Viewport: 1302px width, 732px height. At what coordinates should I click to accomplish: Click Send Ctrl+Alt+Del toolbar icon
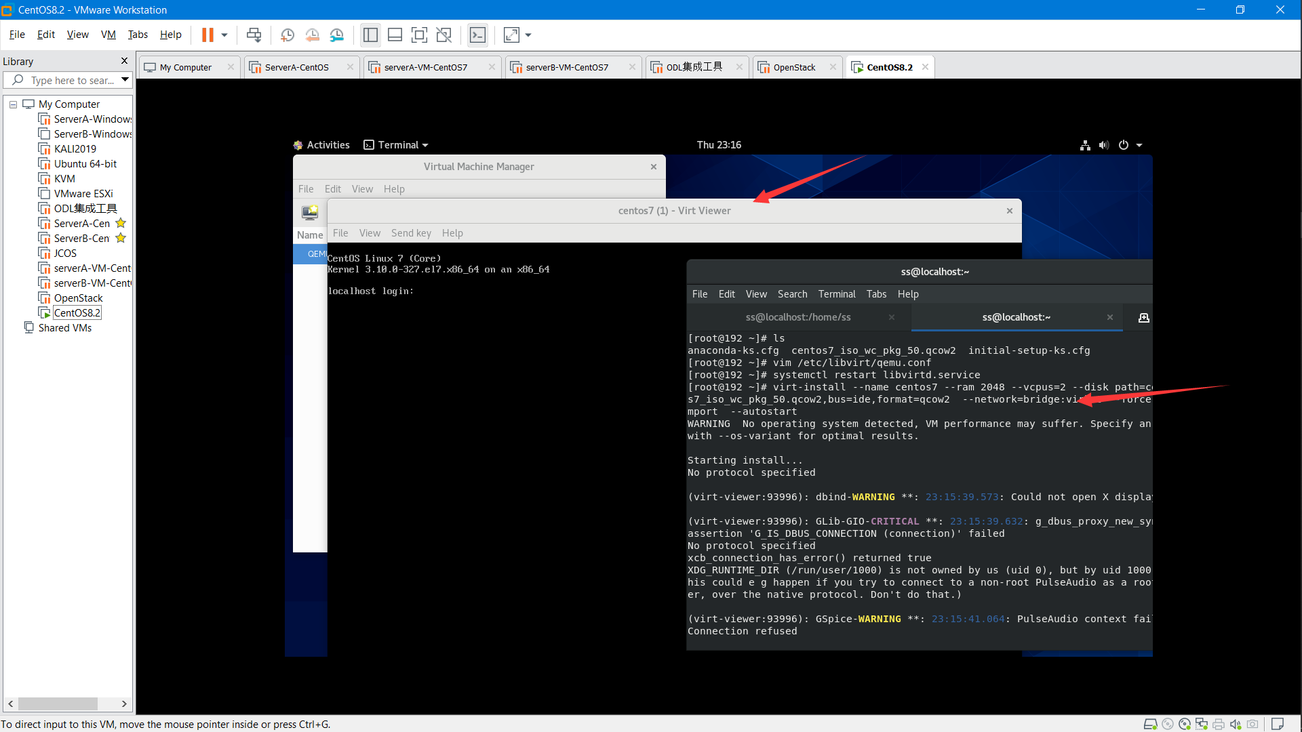coord(254,35)
